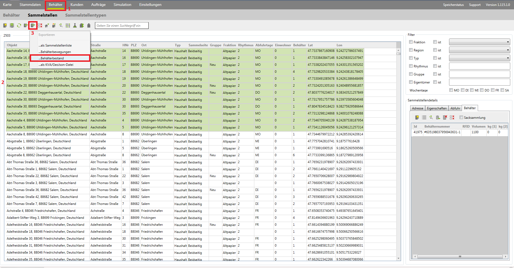Viewport: 514px width, 268px height.
Task: Switch to the Abfuhr tab
Action: click(x=455, y=108)
